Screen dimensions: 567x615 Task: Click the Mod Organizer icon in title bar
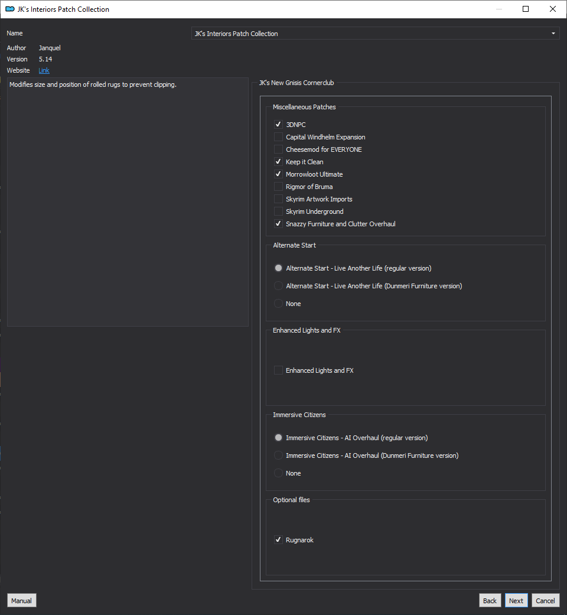[10, 9]
